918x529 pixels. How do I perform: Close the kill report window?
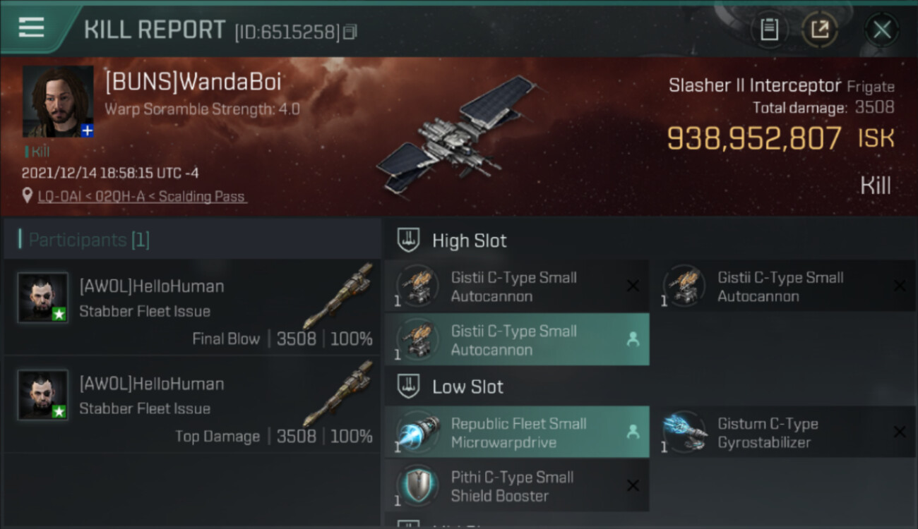881,30
